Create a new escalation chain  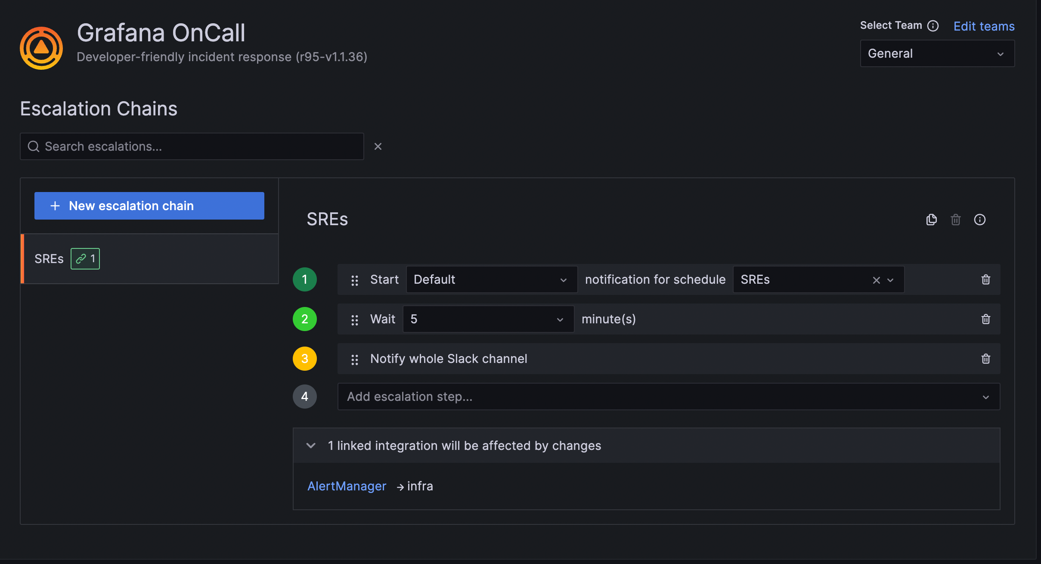pyautogui.click(x=149, y=205)
